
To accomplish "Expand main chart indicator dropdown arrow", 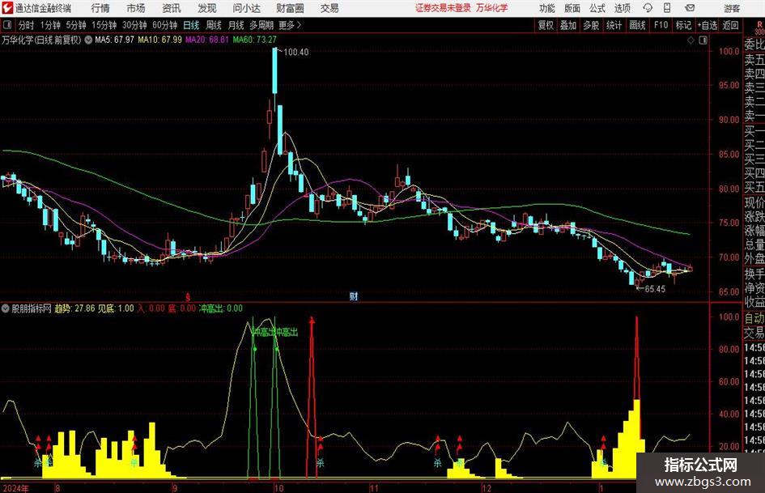I will [x=88, y=40].
